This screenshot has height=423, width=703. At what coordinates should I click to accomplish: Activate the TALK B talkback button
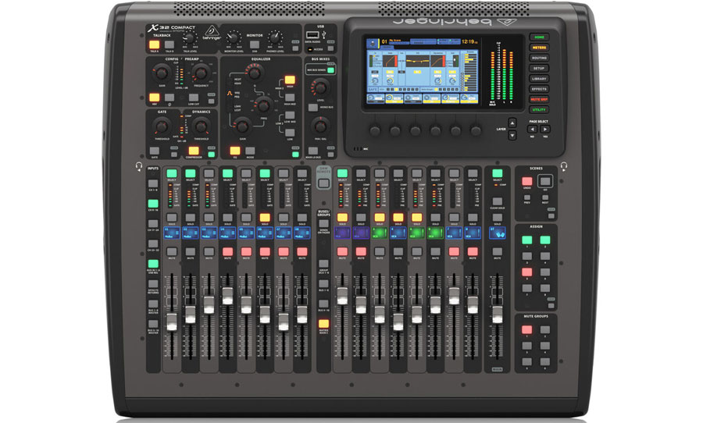click(x=170, y=44)
